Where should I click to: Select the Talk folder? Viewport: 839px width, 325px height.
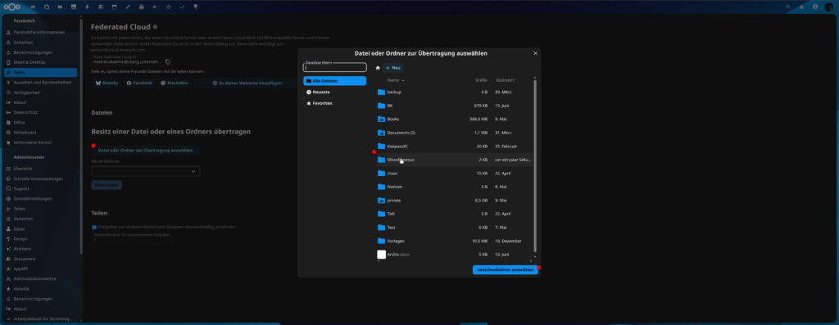click(x=454, y=214)
